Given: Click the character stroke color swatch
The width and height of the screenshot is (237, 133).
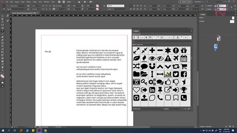Looking at the screenshot, I should [x=97, y=9].
